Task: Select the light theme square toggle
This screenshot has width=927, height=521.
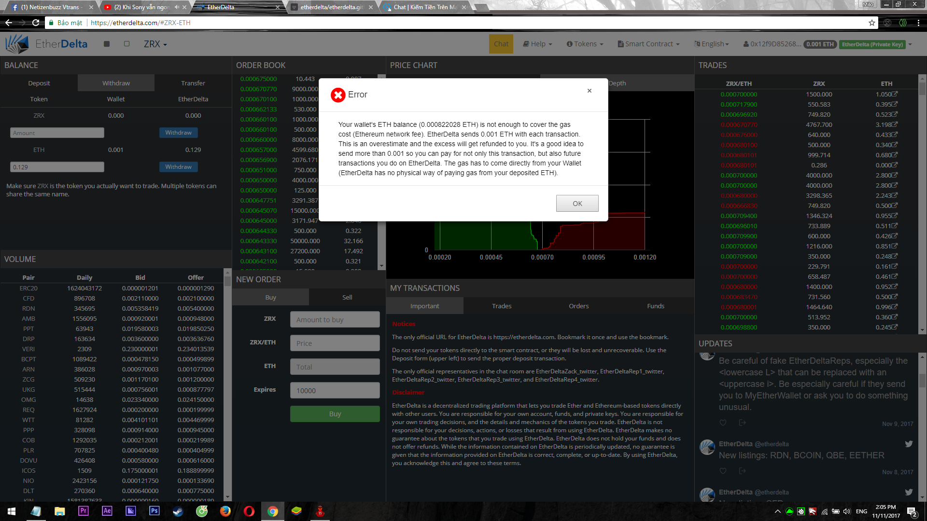Action: 126,44
